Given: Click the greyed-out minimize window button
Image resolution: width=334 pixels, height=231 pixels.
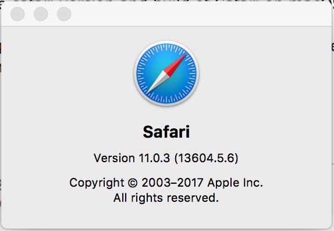Looking at the screenshot, I should 41,14.
